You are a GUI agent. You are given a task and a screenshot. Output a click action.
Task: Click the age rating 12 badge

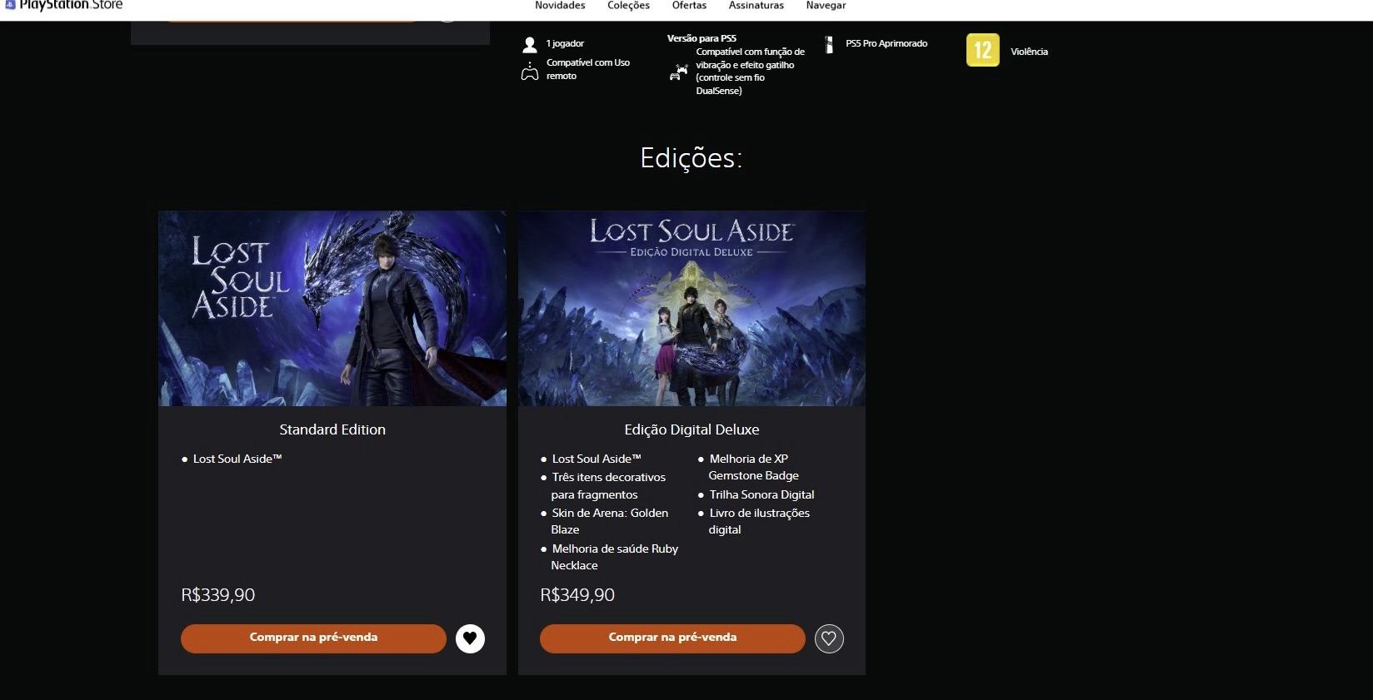[x=983, y=50]
